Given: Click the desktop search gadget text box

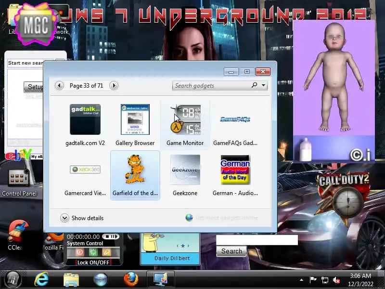Looking at the screenshot, I should 257,240.
